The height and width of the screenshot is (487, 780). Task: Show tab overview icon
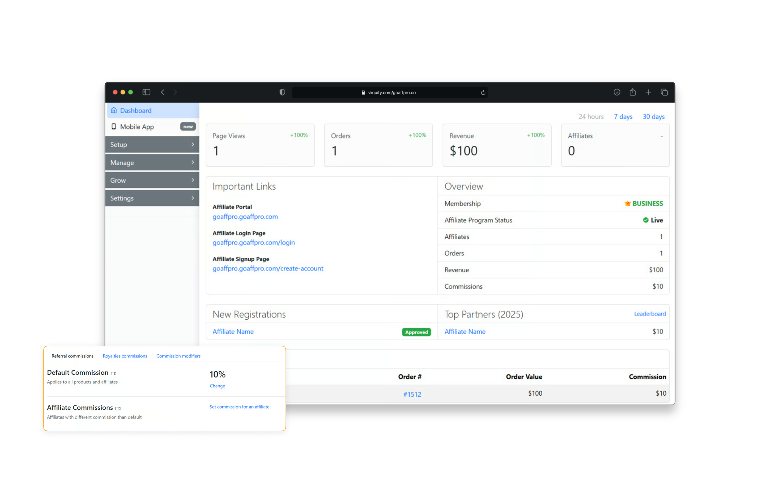pyautogui.click(x=664, y=92)
